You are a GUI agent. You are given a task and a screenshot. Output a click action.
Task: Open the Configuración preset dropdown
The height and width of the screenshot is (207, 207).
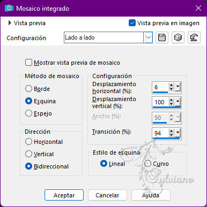[x=149, y=37]
